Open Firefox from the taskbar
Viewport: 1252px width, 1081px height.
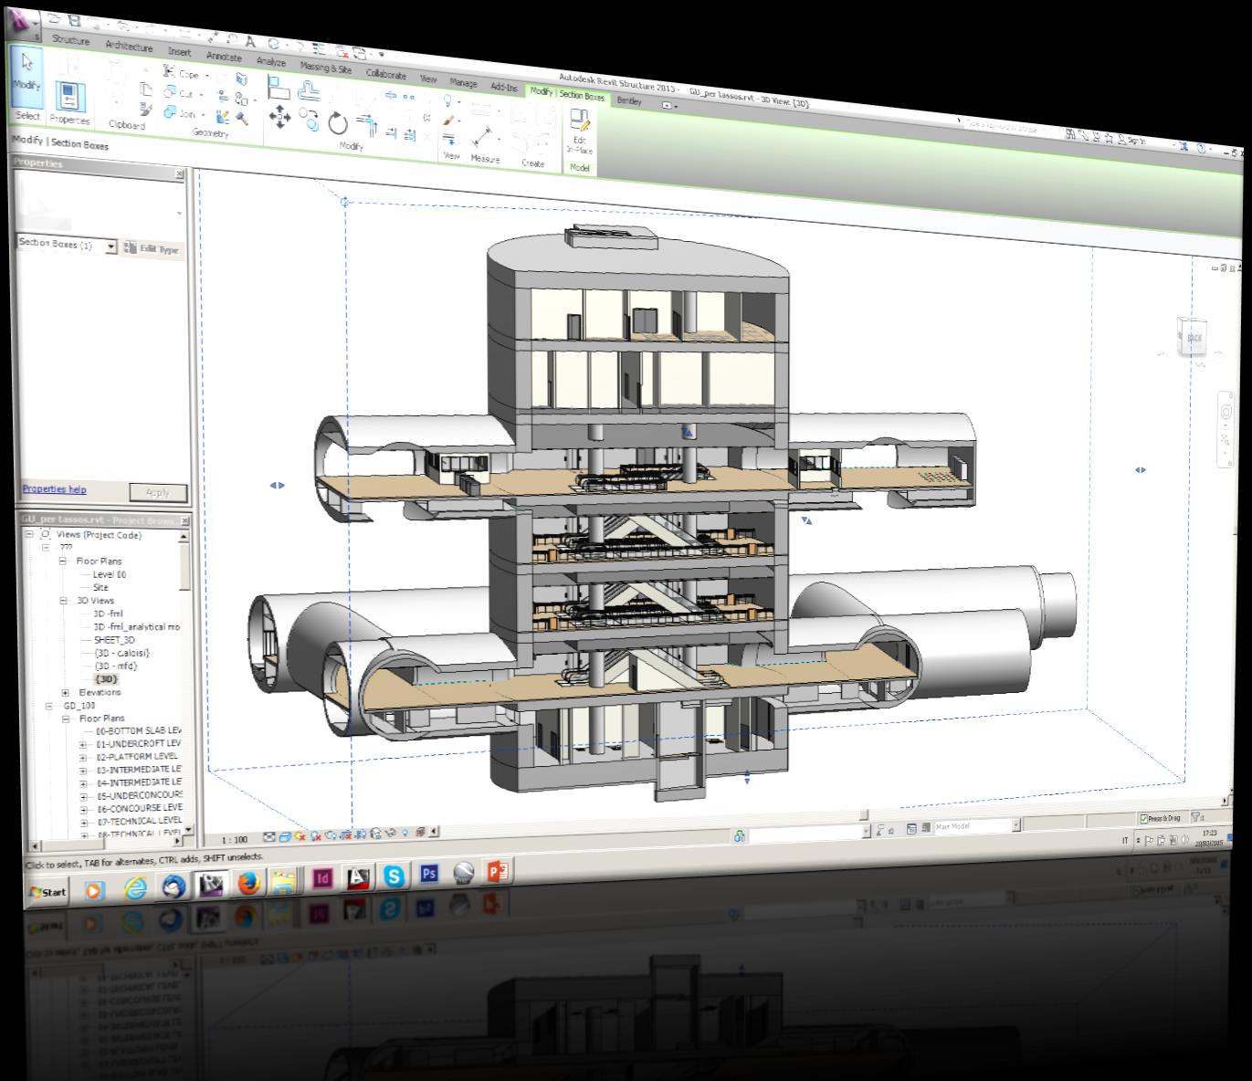pos(248,883)
